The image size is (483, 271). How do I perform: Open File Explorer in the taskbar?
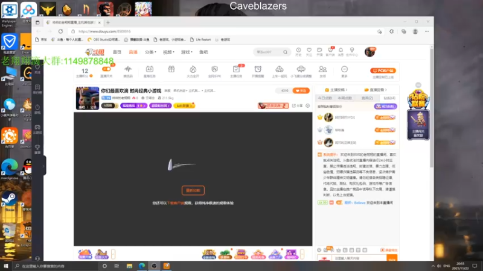coord(129,266)
